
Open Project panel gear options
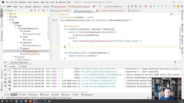coord(43,11)
